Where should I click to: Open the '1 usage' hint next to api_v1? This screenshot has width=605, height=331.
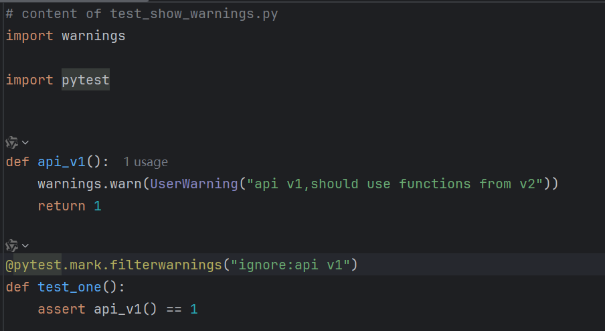tap(145, 162)
